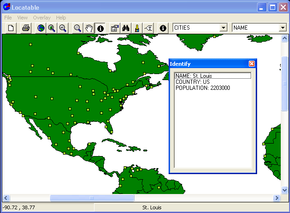The height and width of the screenshot is (213, 290).
Task: Expand the NAME field dropdown
Action: 283,28
